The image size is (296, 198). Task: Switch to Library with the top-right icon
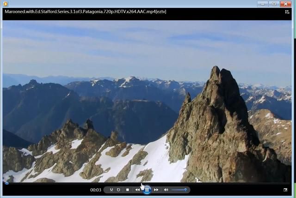point(287,12)
